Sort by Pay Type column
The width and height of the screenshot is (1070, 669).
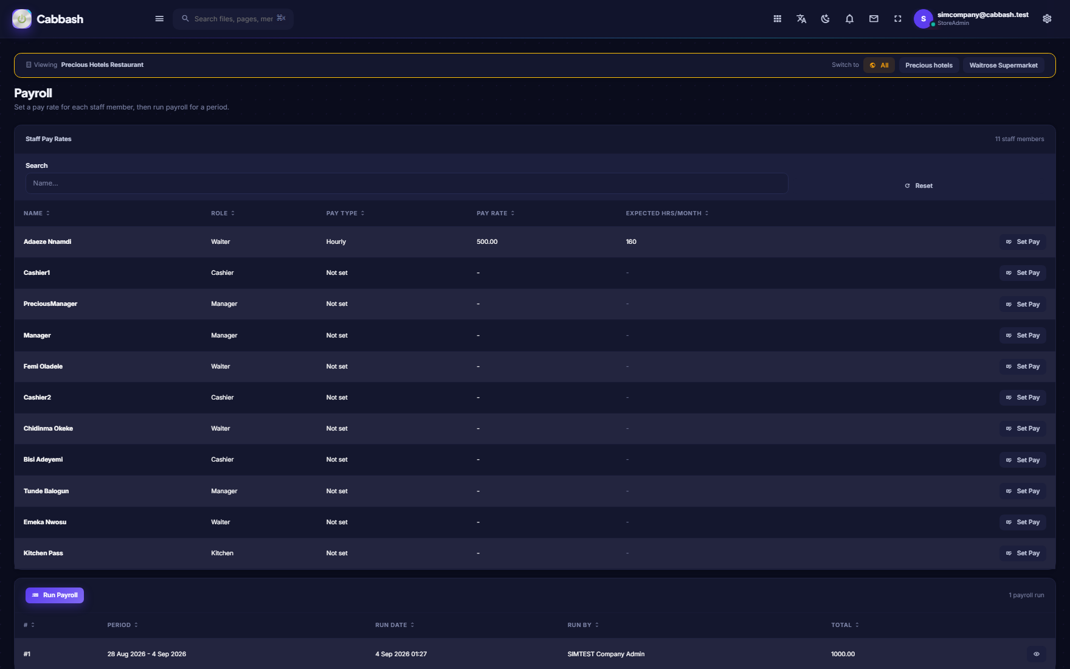point(345,213)
